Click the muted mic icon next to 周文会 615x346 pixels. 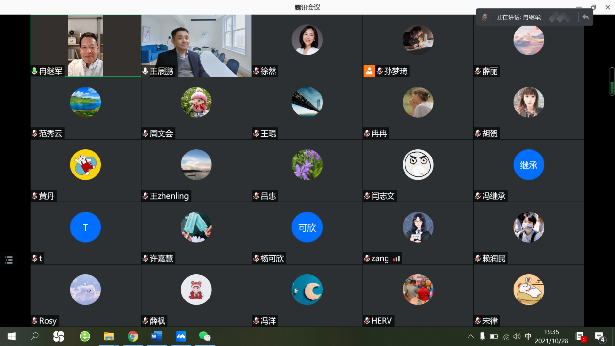coord(145,134)
